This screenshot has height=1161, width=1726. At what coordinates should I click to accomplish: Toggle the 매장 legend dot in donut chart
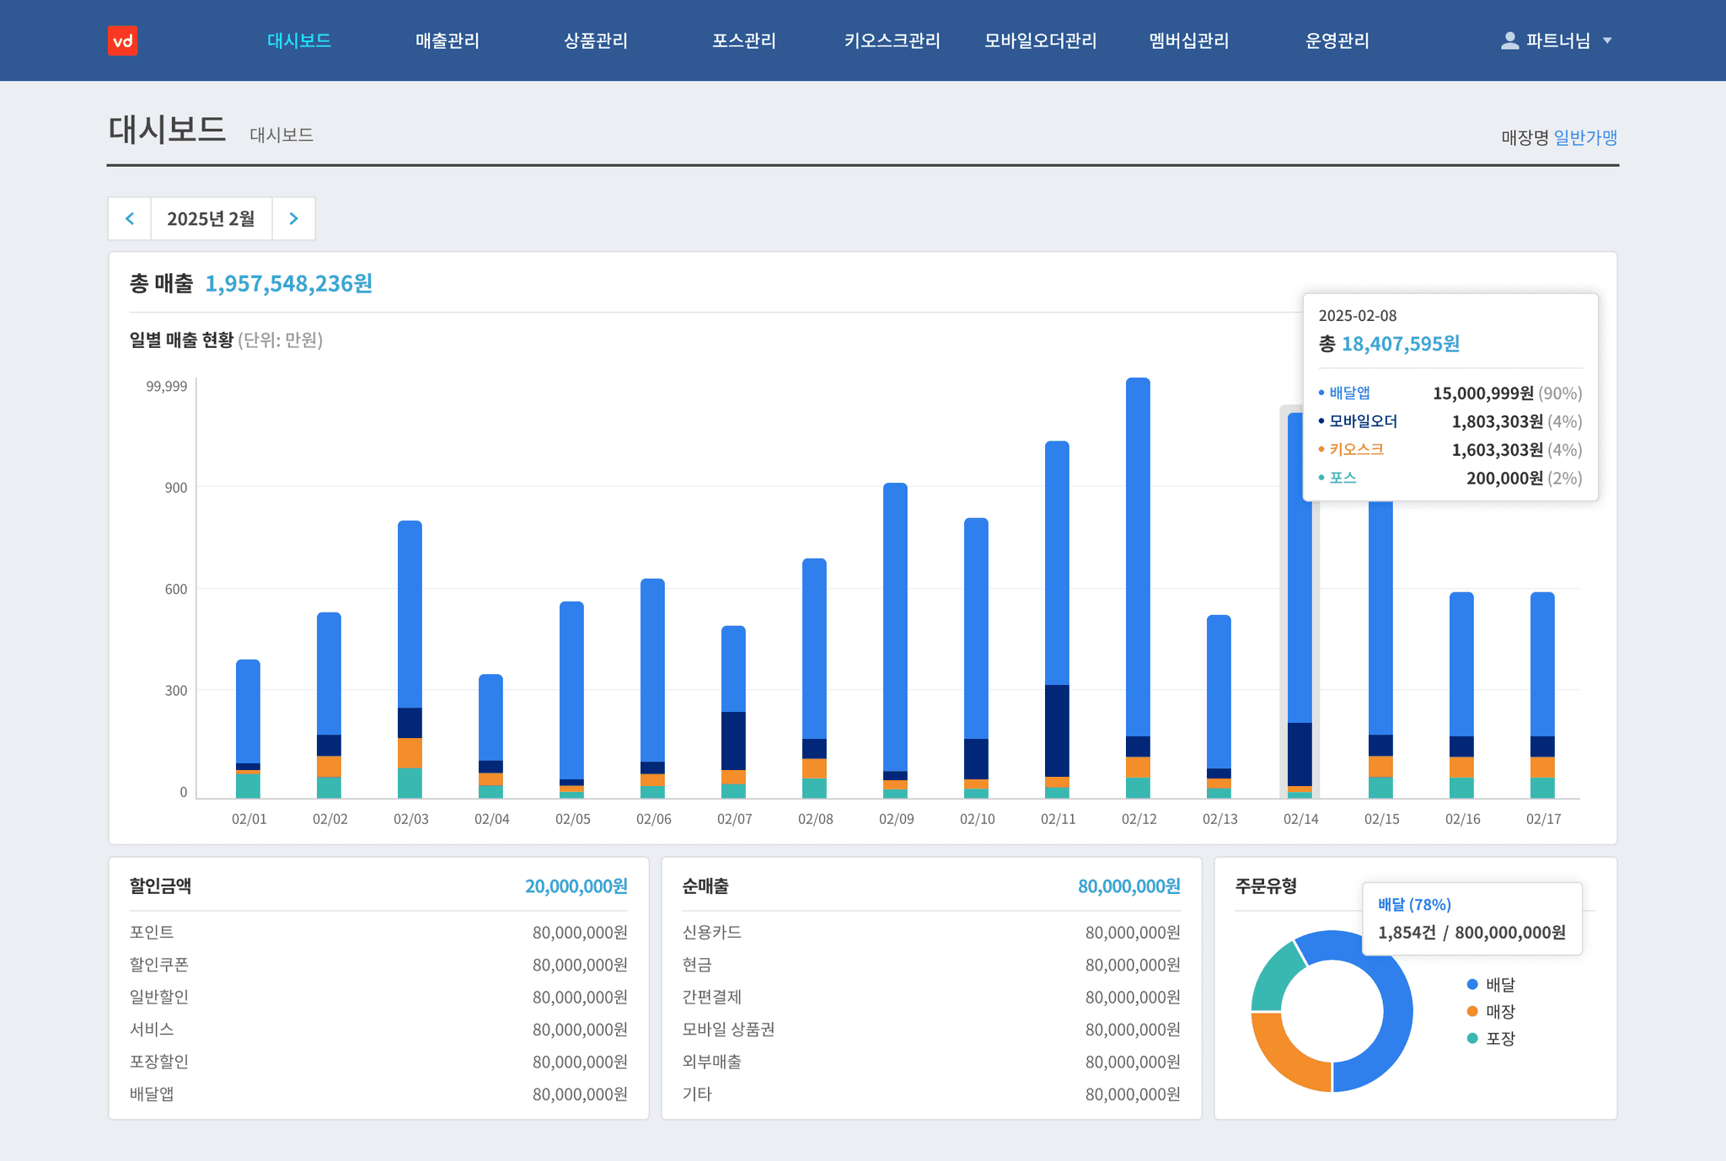[x=1472, y=1011]
